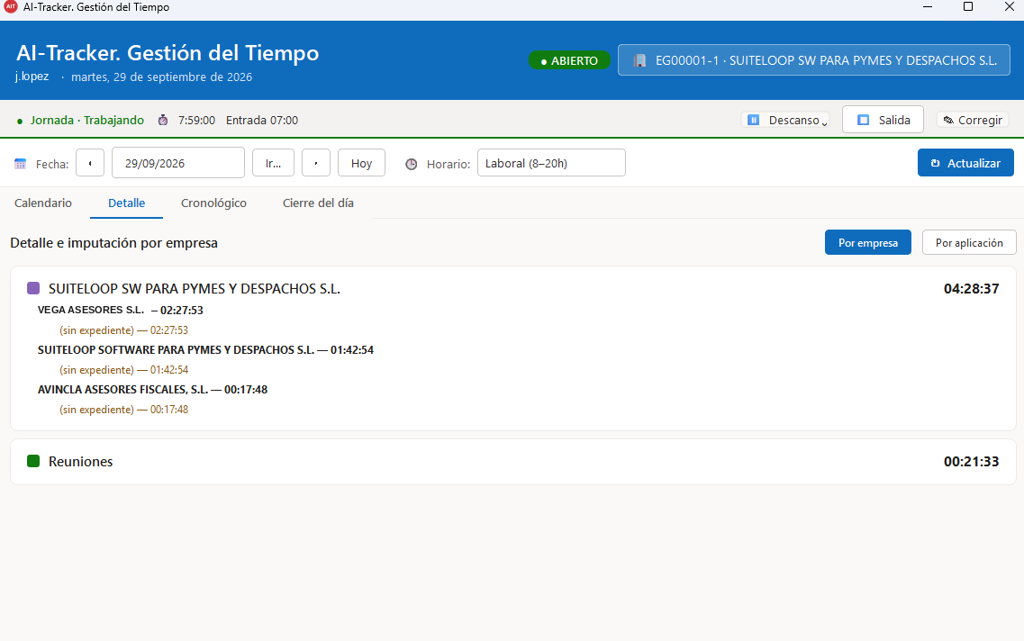Select the Detalle tab
Image resolution: width=1024 pixels, height=641 pixels.
[127, 203]
